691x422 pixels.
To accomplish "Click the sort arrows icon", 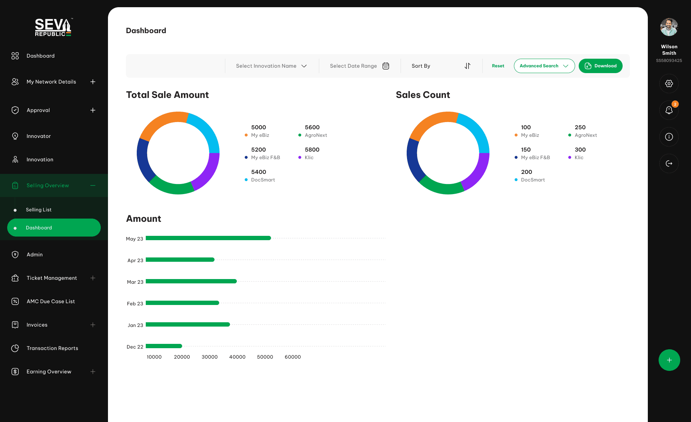I will [x=468, y=66].
